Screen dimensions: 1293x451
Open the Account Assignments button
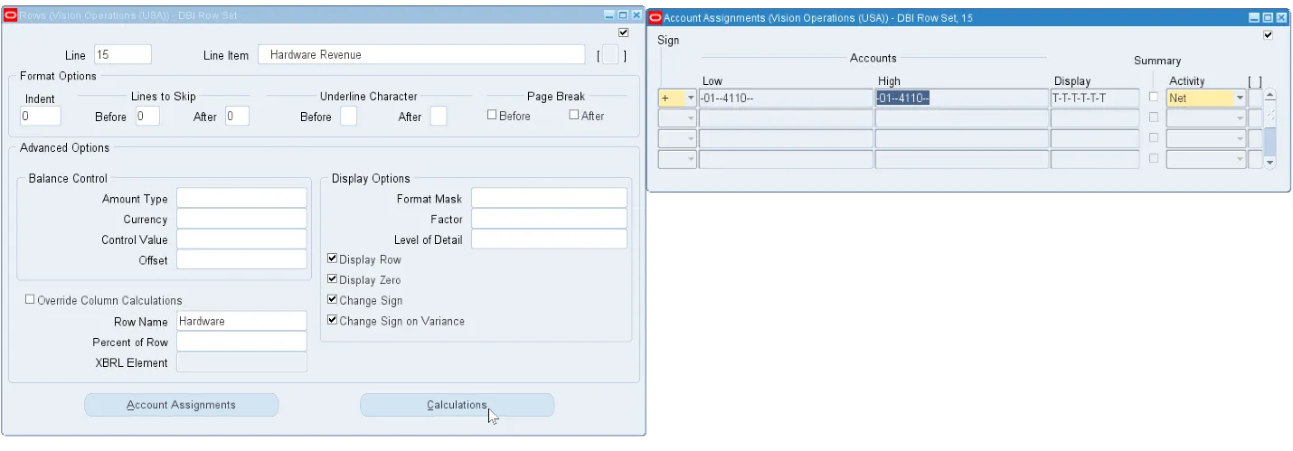tap(181, 405)
